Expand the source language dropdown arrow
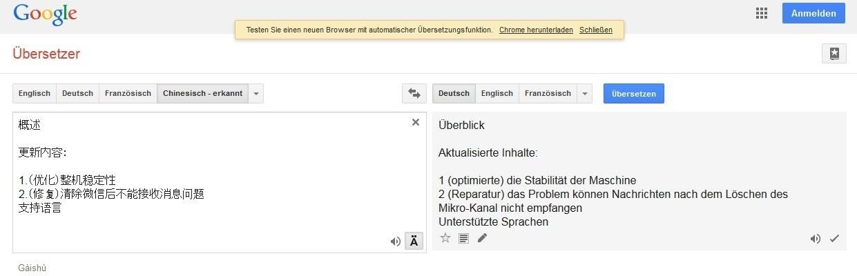This screenshot has width=857, height=276. click(x=256, y=93)
